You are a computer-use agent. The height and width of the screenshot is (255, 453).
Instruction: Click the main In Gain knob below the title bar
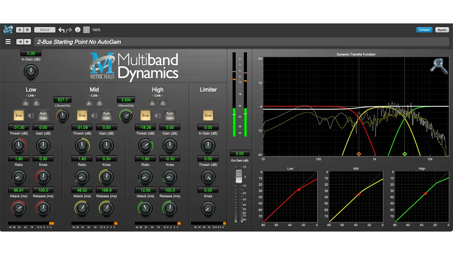click(x=31, y=71)
